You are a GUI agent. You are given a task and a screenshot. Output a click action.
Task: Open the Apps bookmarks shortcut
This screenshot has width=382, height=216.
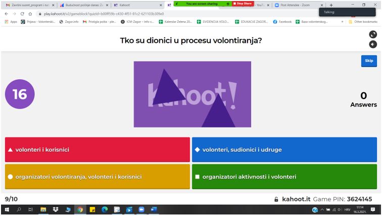[9, 21]
